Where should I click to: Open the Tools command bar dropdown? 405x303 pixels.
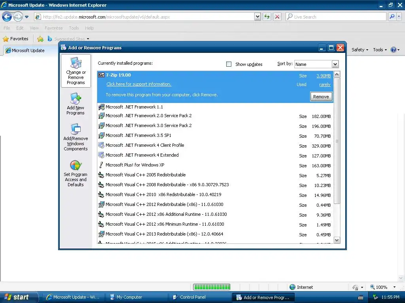(380, 50)
